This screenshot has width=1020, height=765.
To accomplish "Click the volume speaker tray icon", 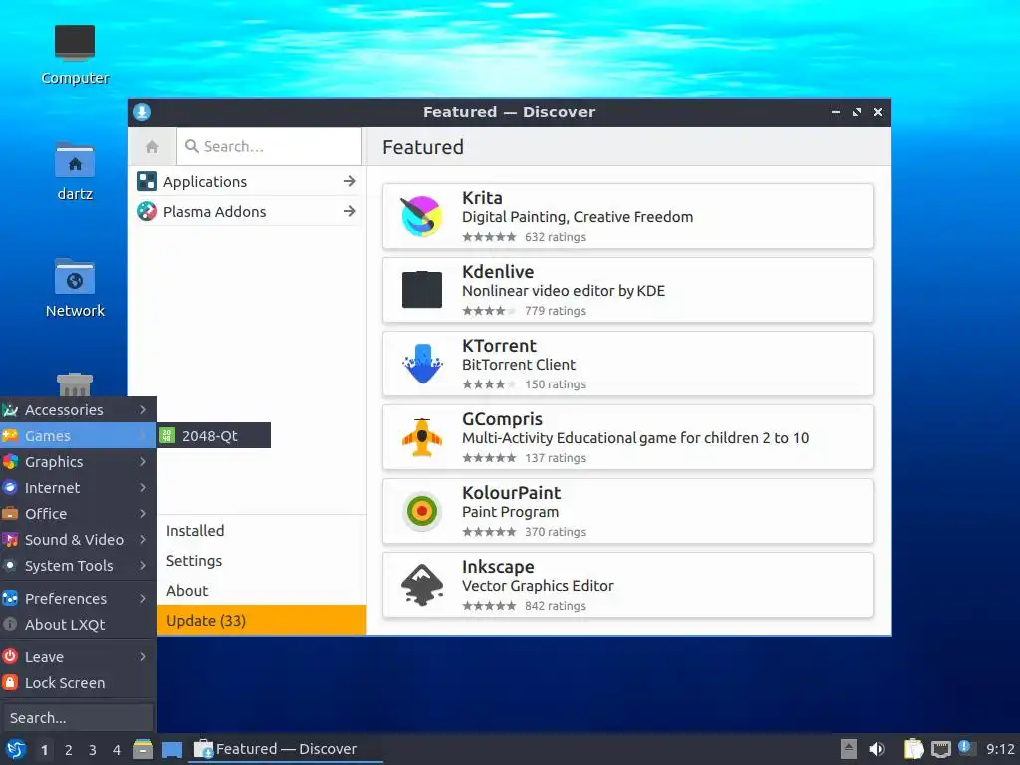I will point(877,749).
